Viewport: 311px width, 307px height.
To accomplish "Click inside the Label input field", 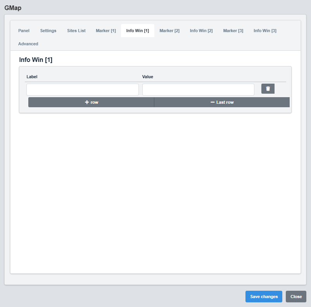I will click(x=82, y=89).
